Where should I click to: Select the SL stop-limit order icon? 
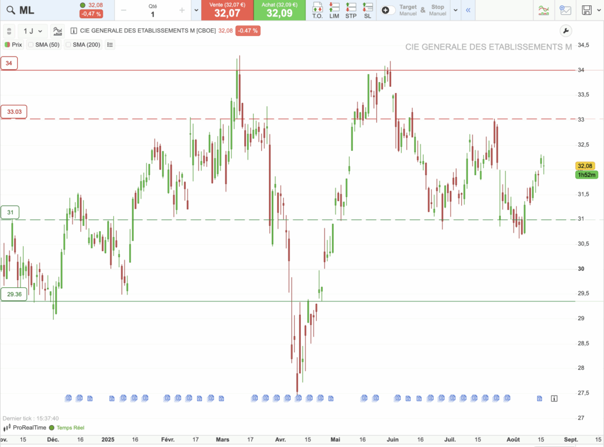[367, 10]
